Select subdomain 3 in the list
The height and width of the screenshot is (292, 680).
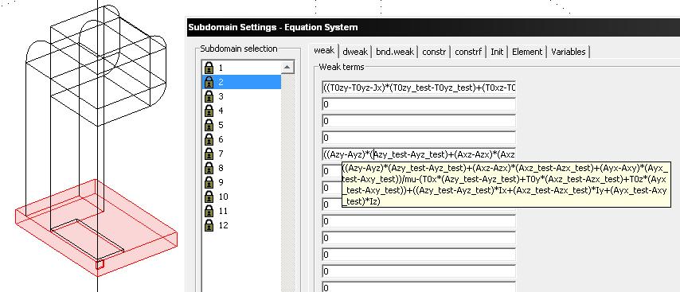click(241, 96)
